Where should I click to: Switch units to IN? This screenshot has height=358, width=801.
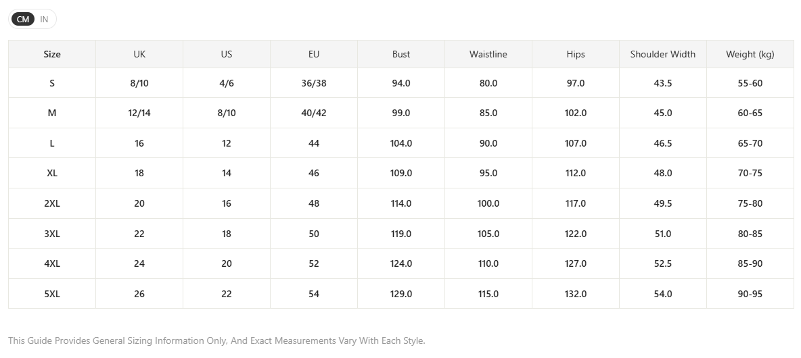click(44, 20)
